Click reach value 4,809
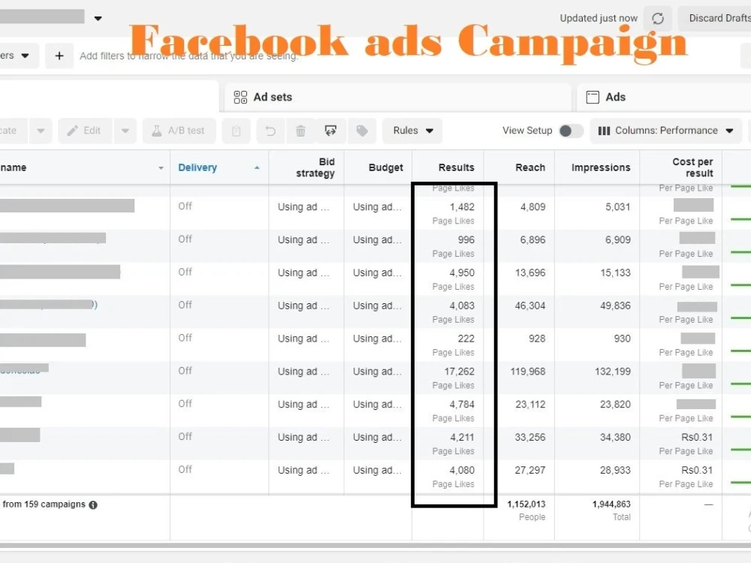 point(532,207)
